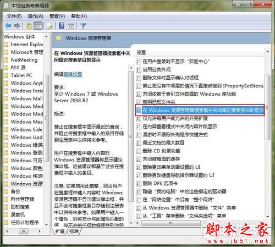Click policy icon beside 启用经典外观

pos(139,69)
